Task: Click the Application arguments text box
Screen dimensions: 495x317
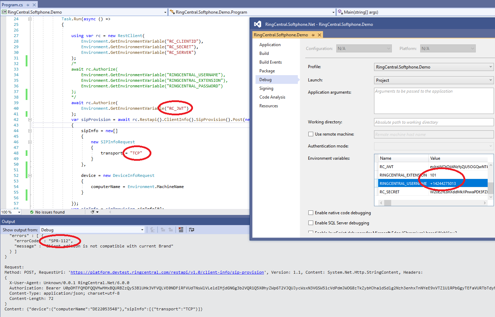Action: (x=434, y=101)
